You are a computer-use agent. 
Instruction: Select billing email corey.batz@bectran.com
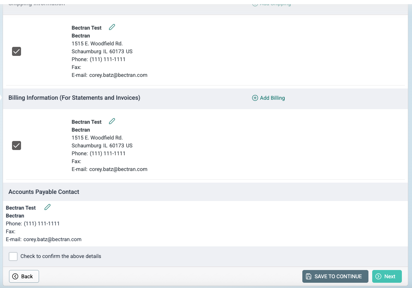[x=118, y=169]
